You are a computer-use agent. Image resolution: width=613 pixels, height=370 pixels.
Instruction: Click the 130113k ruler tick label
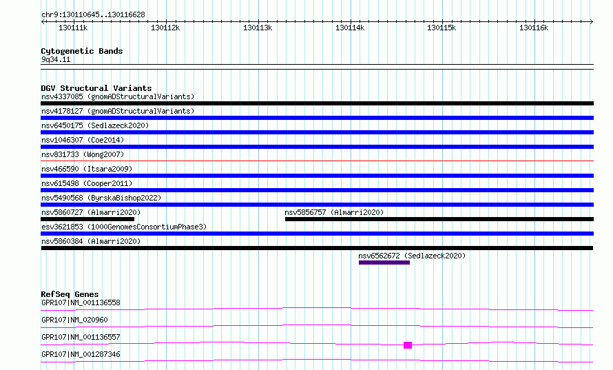tap(258, 28)
